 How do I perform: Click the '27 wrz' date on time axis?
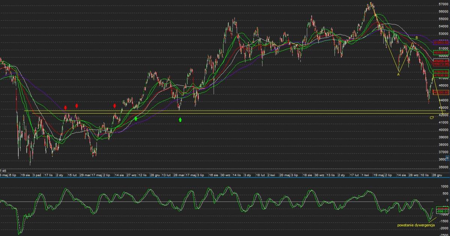(x=132, y=175)
